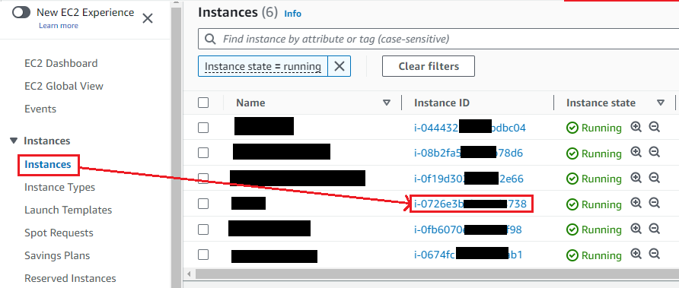Image resolution: width=679 pixels, height=288 pixels.
Task: Select checkbox for instance i-0f19d3
Action: click(203, 178)
